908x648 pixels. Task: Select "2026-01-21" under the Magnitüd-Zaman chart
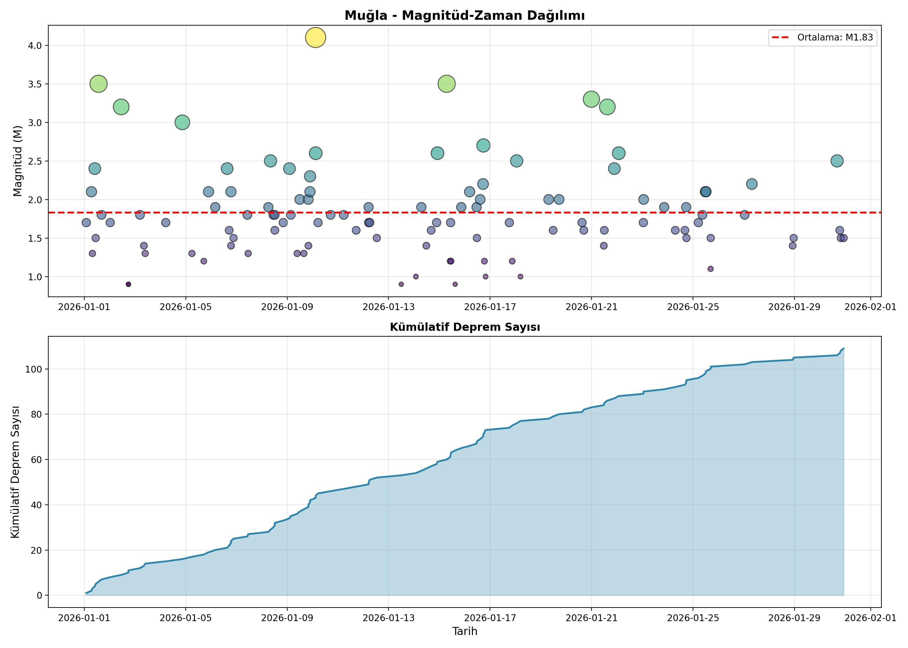591,307
